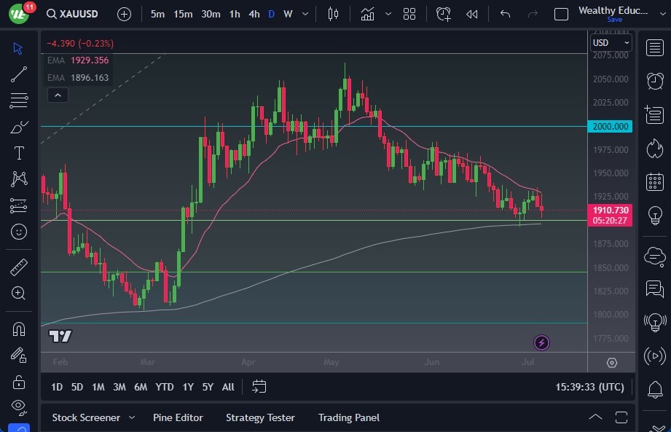Click the 2000.000 price level label
The height and width of the screenshot is (432, 671).
tap(611, 126)
